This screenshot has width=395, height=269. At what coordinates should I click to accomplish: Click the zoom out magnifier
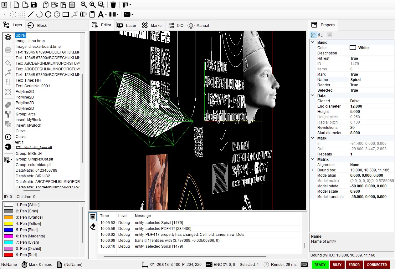pos(84,5)
